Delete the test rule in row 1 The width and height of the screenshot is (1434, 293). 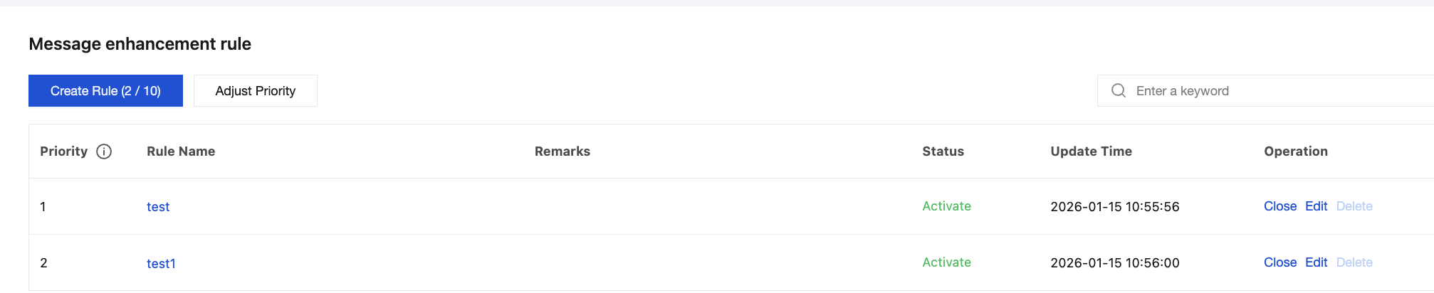coord(1354,206)
